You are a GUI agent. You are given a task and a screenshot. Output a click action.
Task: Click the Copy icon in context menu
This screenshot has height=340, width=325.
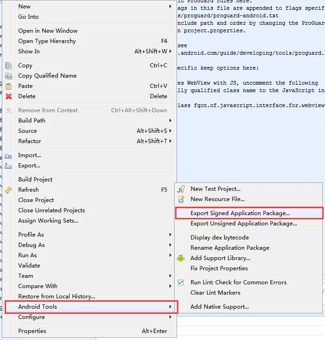click(x=8, y=65)
